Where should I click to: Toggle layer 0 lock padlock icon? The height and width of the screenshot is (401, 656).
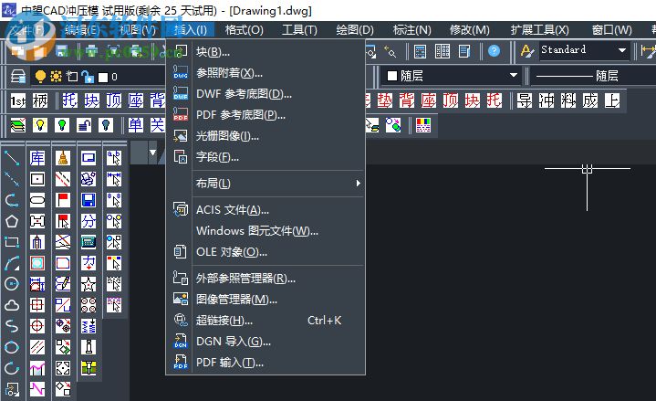click(88, 76)
